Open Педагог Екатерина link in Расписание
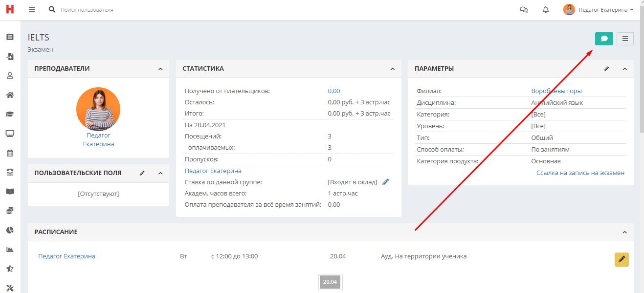This screenshot has height=293, width=644. (x=67, y=256)
